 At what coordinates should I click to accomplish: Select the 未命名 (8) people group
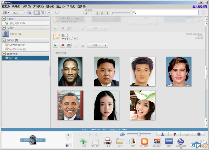25,34
